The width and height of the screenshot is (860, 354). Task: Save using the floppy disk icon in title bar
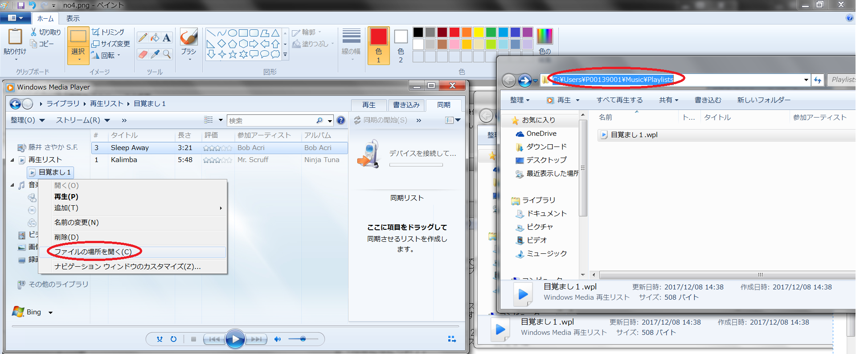(20, 5)
